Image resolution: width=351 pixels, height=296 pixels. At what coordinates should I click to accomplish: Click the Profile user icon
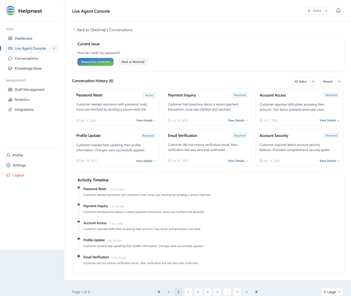8,155
